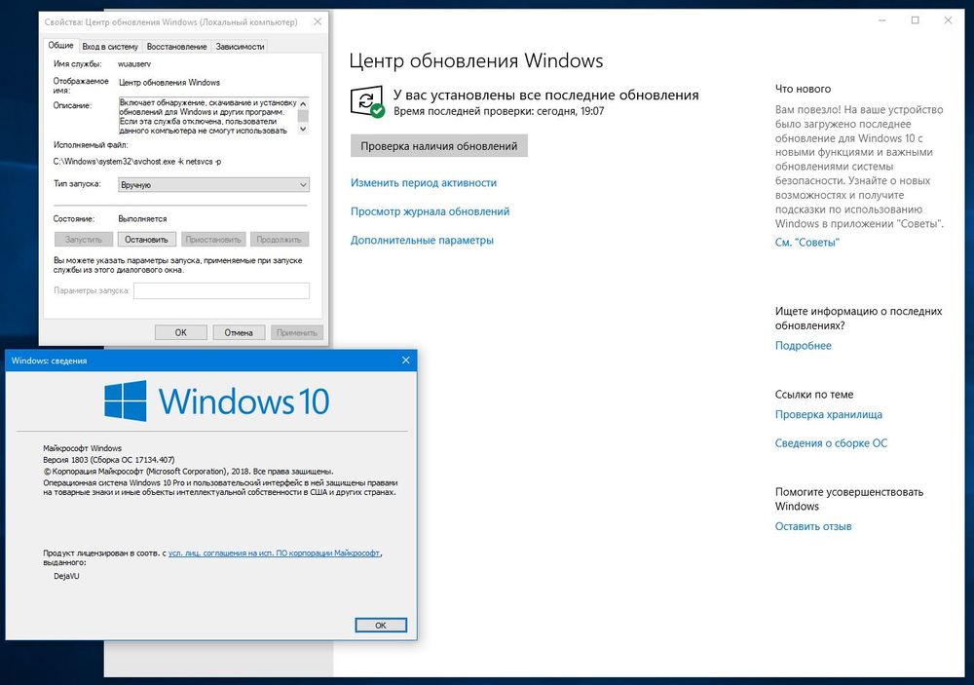The width and height of the screenshot is (974, 685).
Task: Click the Windows 10 logo in the about dialog
Action: pyautogui.click(x=216, y=401)
